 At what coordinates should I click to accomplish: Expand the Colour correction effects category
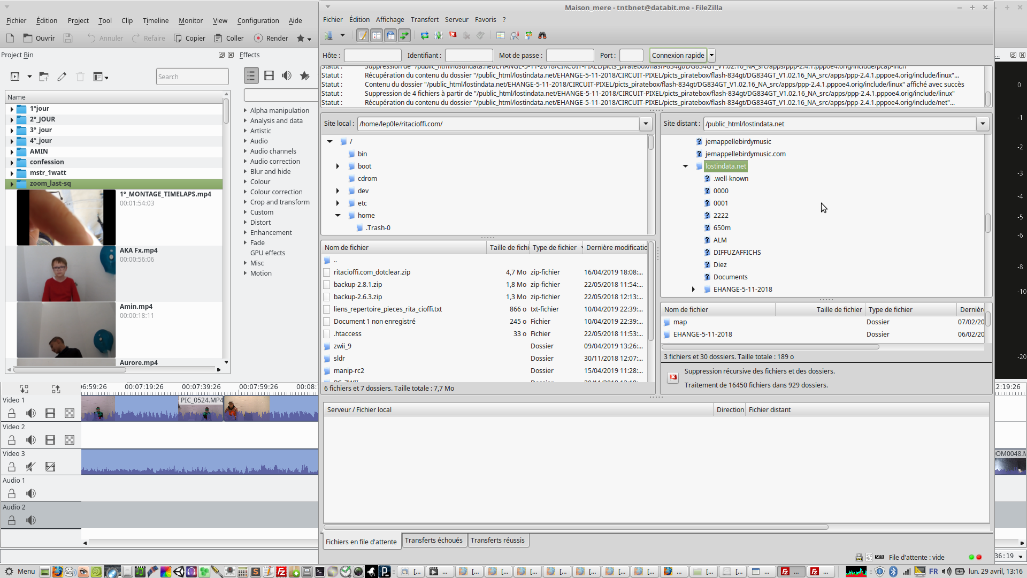[x=246, y=192]
